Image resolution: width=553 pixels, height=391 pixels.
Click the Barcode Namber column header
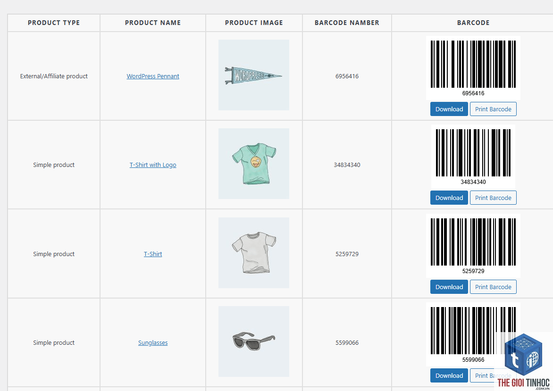click(x=347, y=23)
